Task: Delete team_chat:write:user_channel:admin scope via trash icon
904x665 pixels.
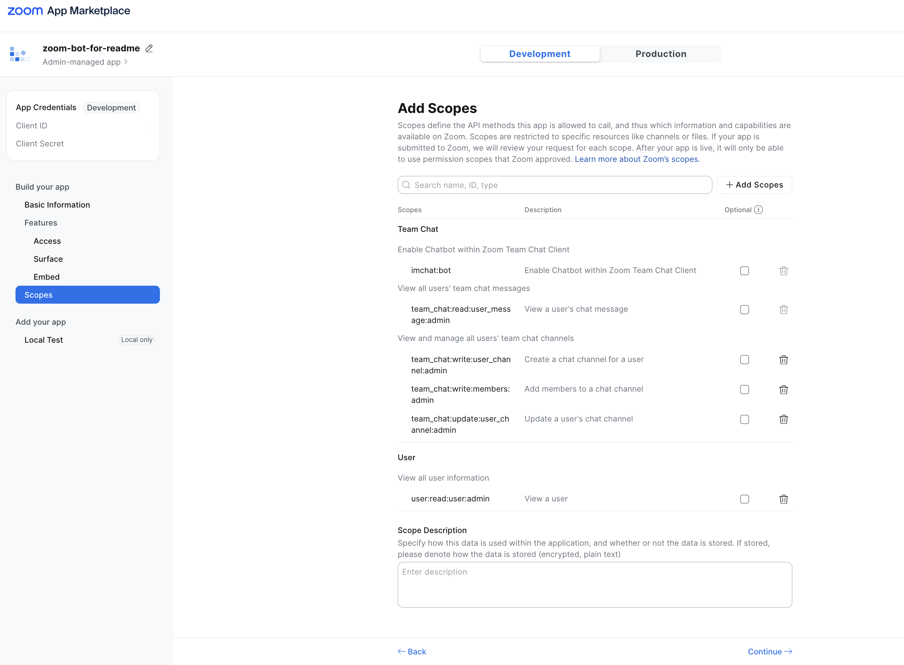Action: coord(783,360)
